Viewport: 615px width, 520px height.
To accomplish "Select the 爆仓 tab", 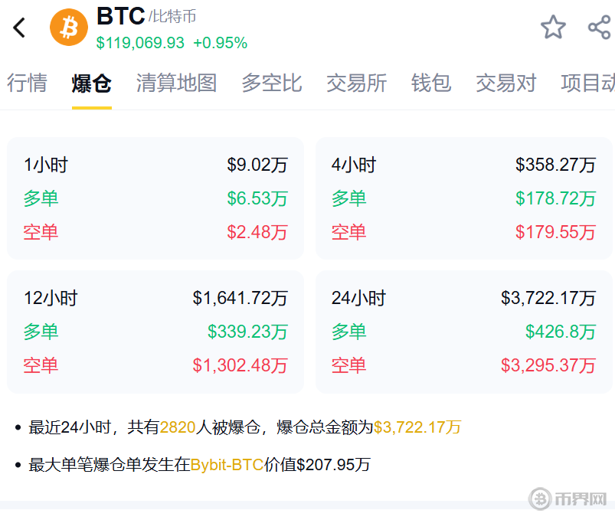I will click(x=92, y=83).
